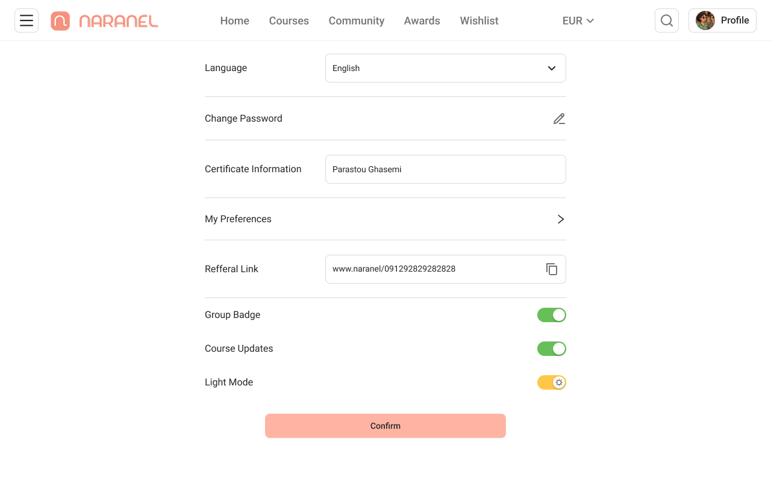This screenshot has width=771, height=489.
Task: Open the Wishlist page
Action: 479,20
